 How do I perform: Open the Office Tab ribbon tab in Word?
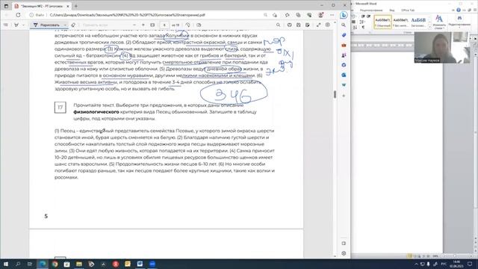[x=408, y=10]
